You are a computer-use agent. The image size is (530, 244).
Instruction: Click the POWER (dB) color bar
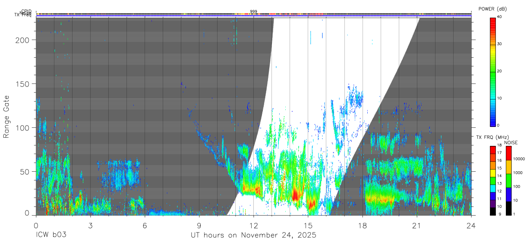click(x=492, y=71)
